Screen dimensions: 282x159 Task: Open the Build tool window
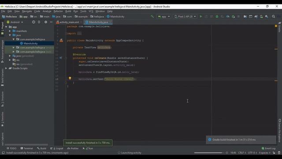point(41,148)
